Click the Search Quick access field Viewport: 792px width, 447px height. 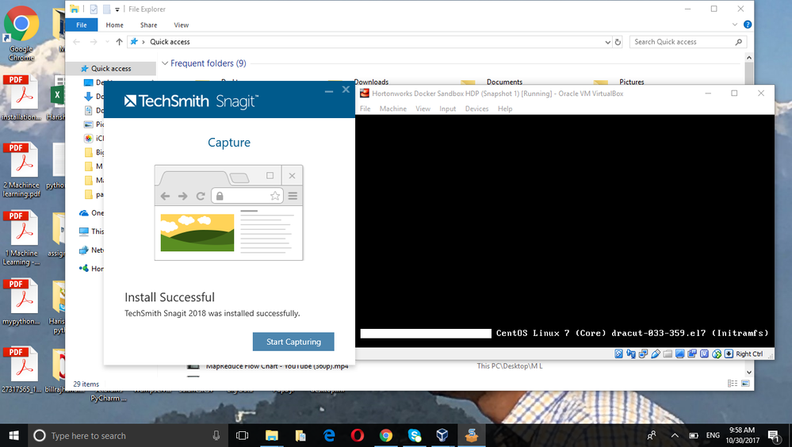pos(687,42)
